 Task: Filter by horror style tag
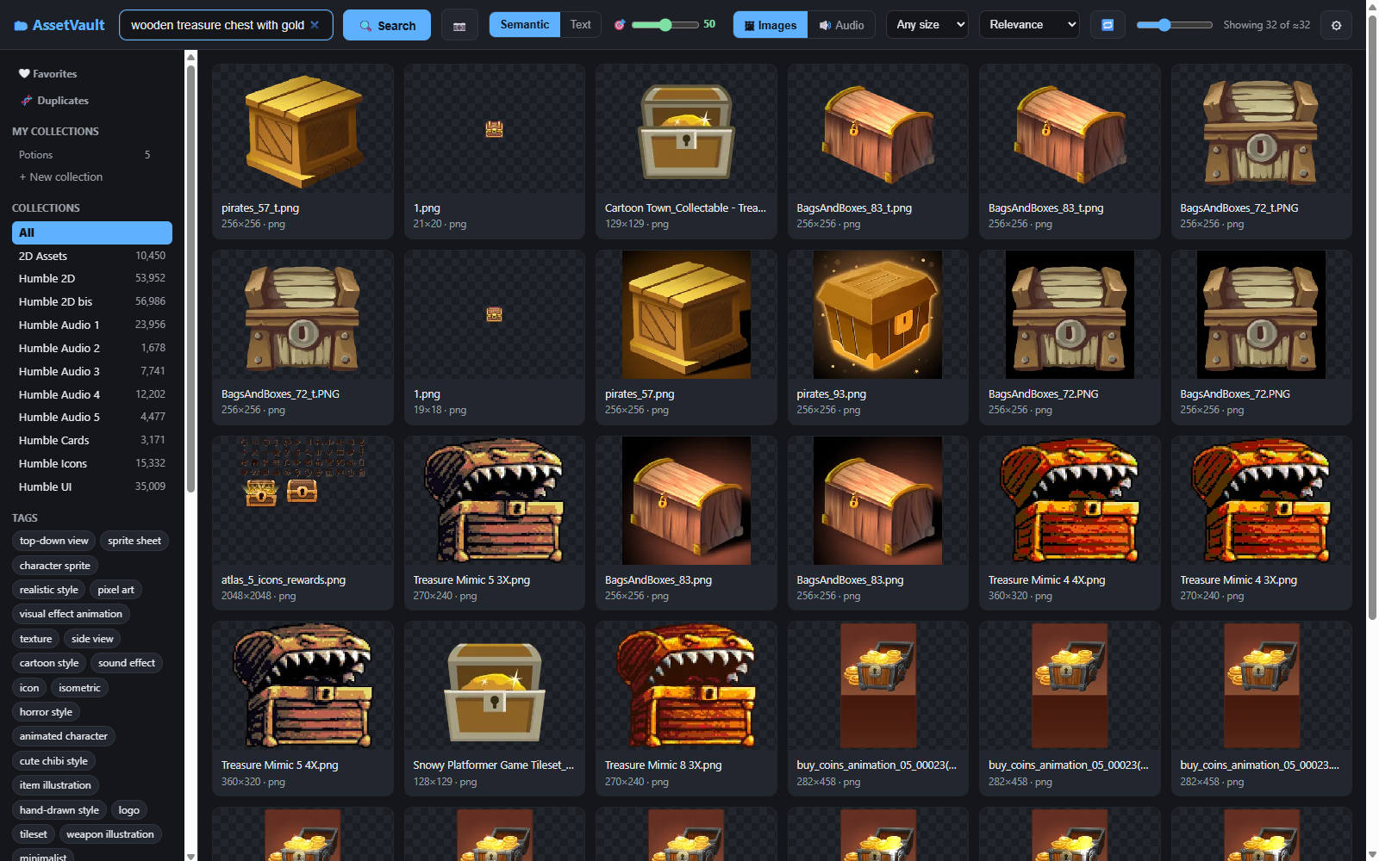coord(46,712)
